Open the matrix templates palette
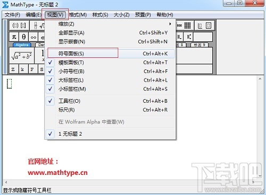Image resolution: width=266 pixels, height=195 pixels. click(185, 25)
